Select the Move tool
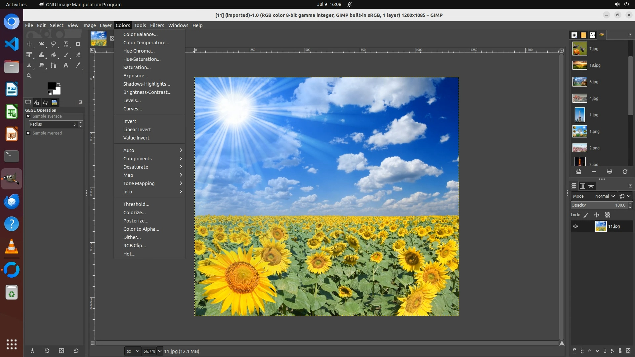 [29, 44]
